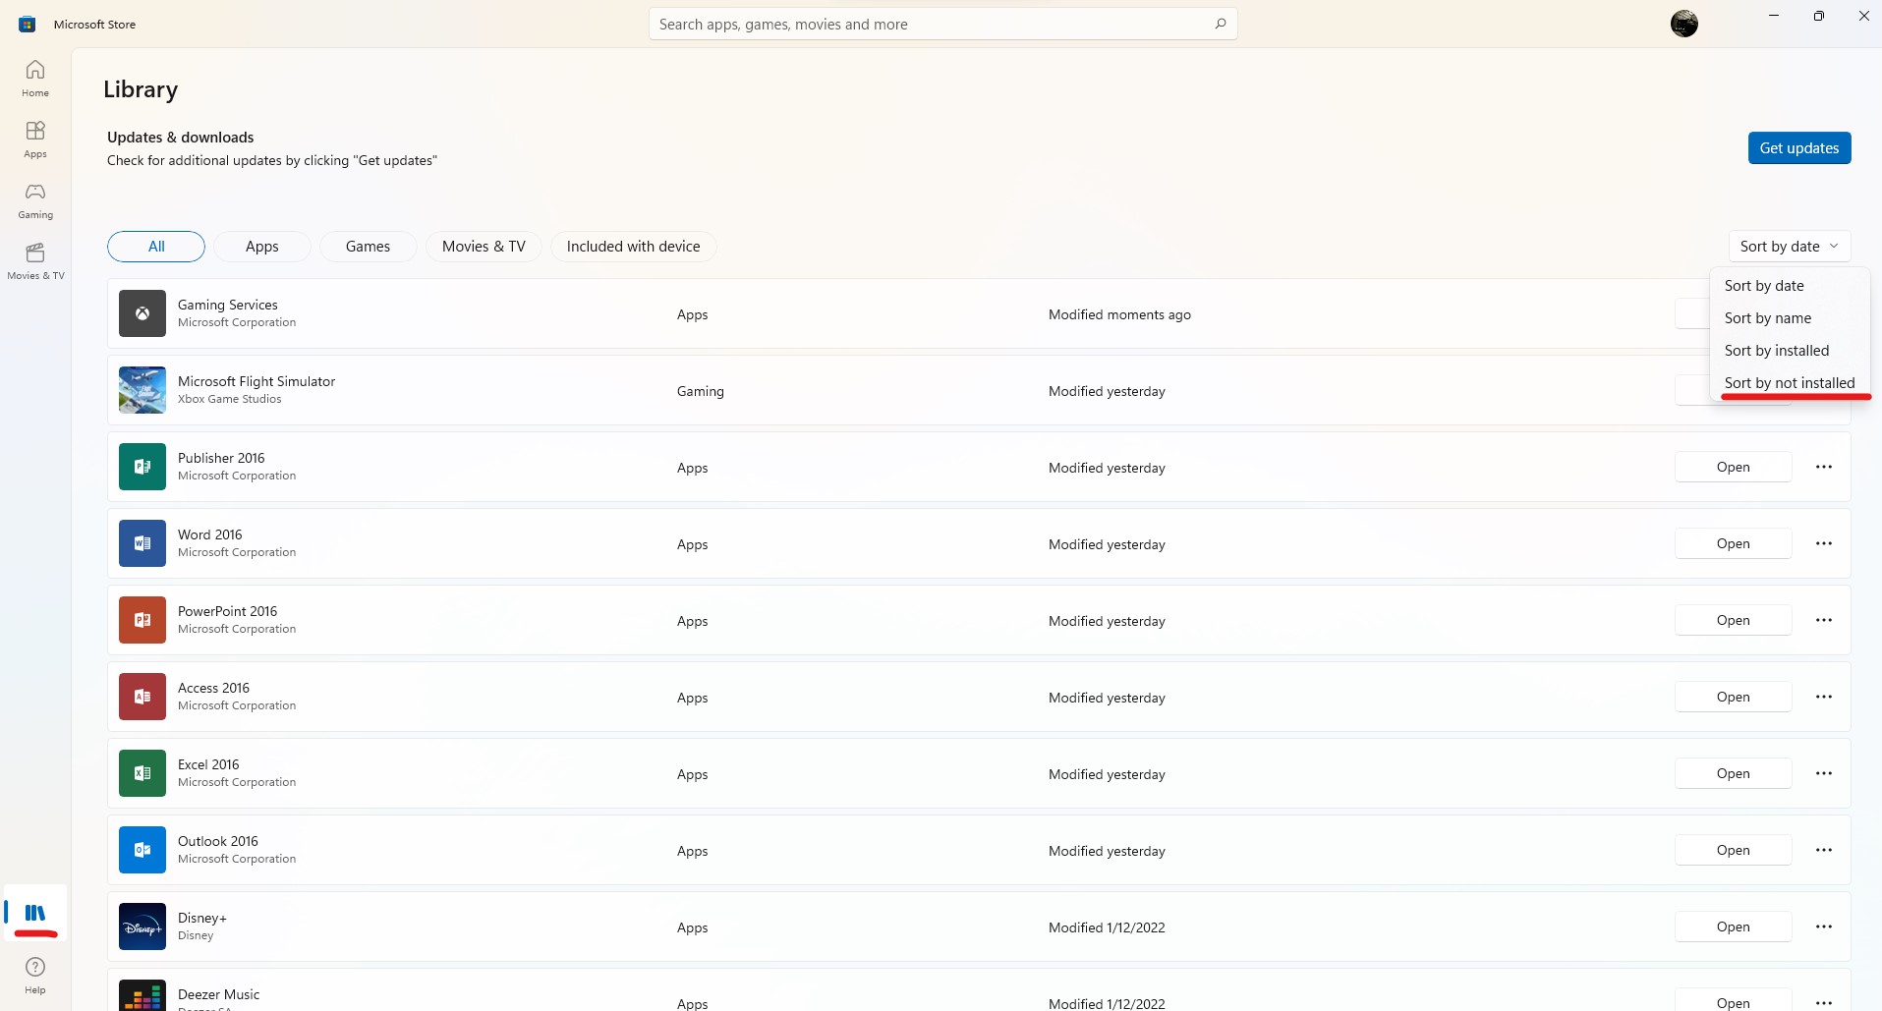This screenshot has width=1882, height=1011.
Task: Choose Sort by date option
Action: (1790, 286)
